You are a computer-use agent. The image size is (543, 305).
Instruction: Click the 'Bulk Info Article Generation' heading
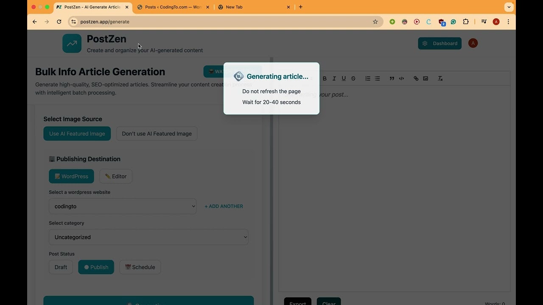point(100,72)
